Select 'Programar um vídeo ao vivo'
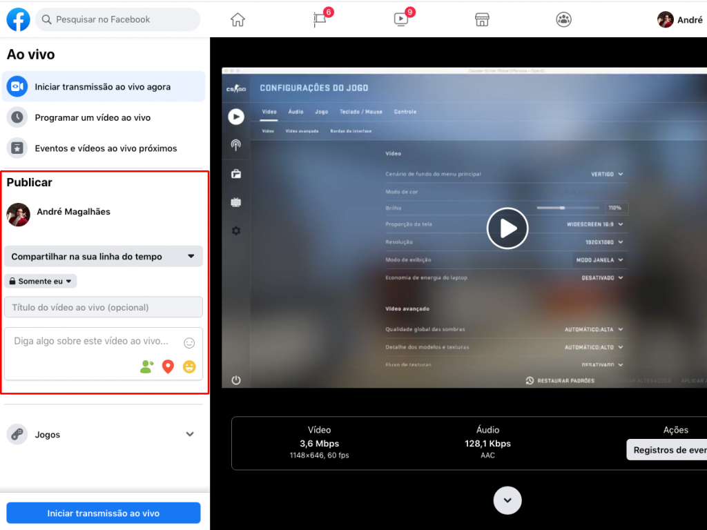 coord(93,118)
